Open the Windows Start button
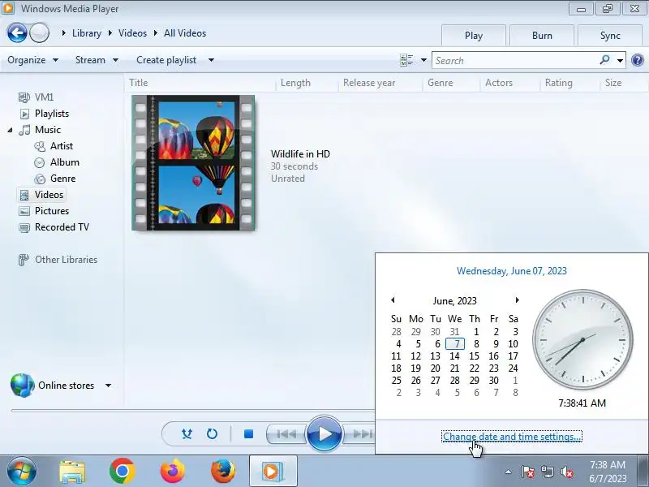The width and height of the screenshot is (649, 487). click(22, 472)
